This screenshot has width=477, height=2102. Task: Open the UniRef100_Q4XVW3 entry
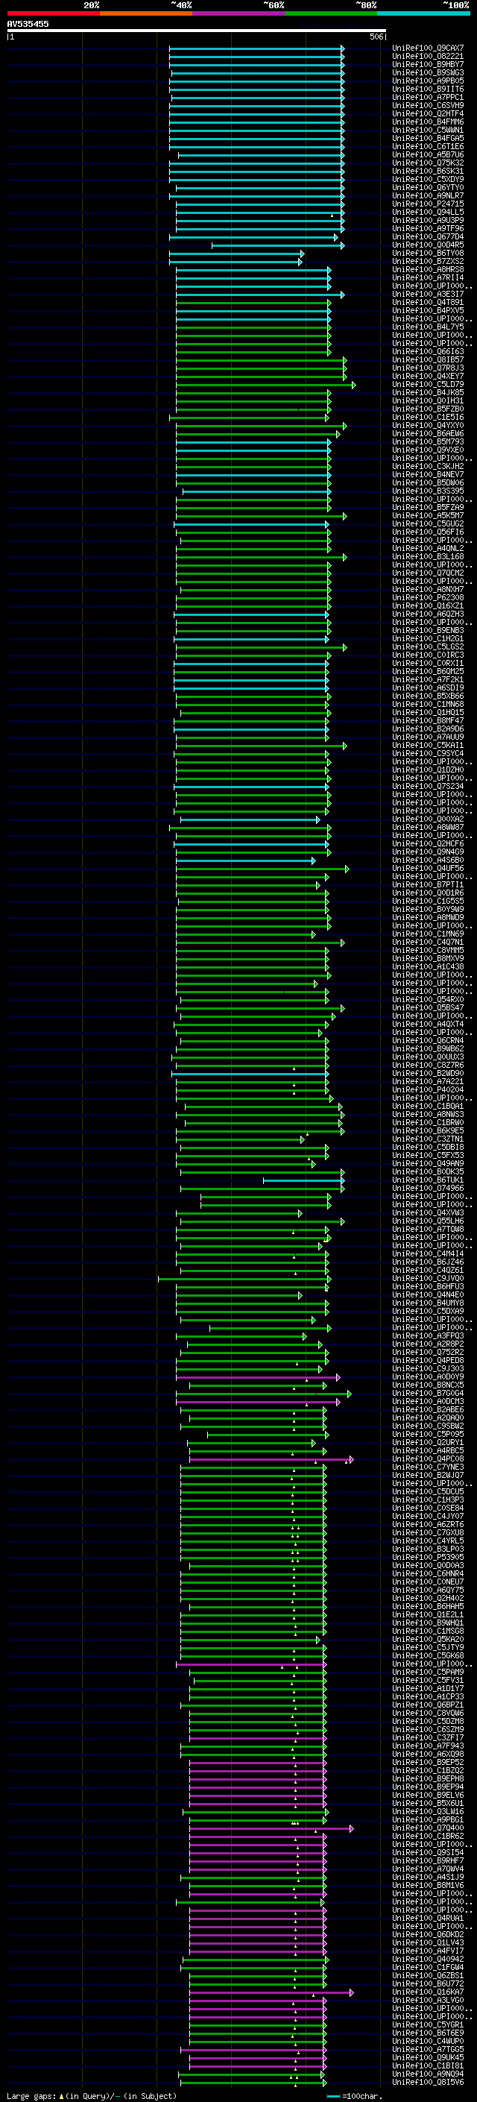pyautogui.click(x=428, y=1212)
